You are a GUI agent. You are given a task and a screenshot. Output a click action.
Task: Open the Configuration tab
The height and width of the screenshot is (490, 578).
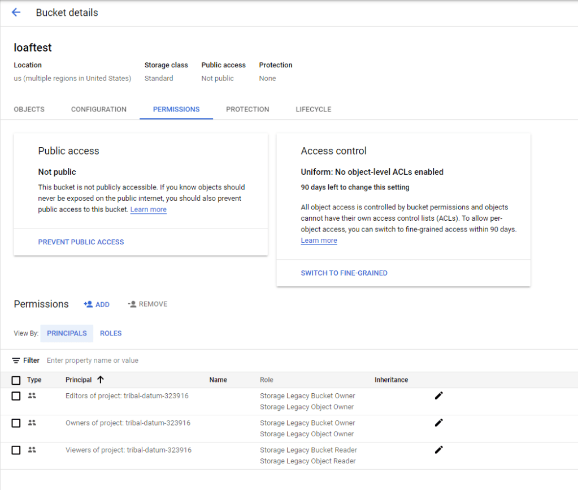99,109
